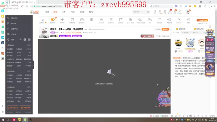Screen dimensions: 217x122
Task: Open the PK shield icon
Action: pos(111,20)
